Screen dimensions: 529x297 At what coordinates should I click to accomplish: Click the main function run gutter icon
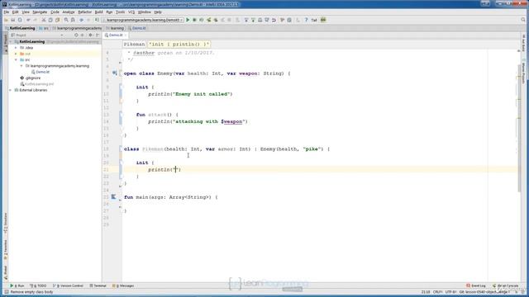(x=114, y=196)
